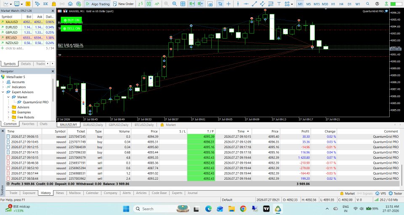Viewport: 404px width, 215px height.
Task: Switch to Toolbox Trade tab
Action: [13, 193]
